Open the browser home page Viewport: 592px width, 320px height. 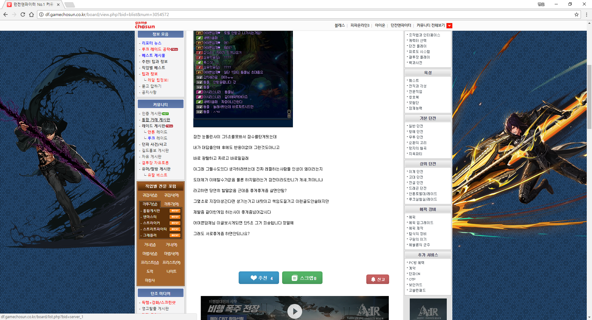31,14
